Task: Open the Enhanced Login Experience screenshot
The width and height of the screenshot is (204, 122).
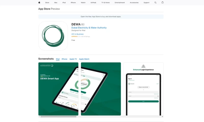Action: 143,89
